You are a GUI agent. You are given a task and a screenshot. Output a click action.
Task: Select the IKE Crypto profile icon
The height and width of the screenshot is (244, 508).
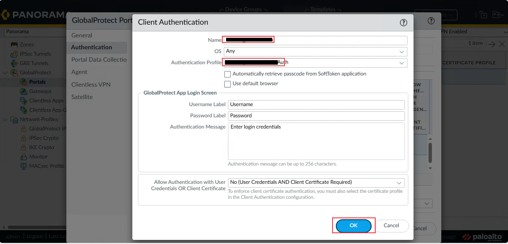click(x=23, y=147)
